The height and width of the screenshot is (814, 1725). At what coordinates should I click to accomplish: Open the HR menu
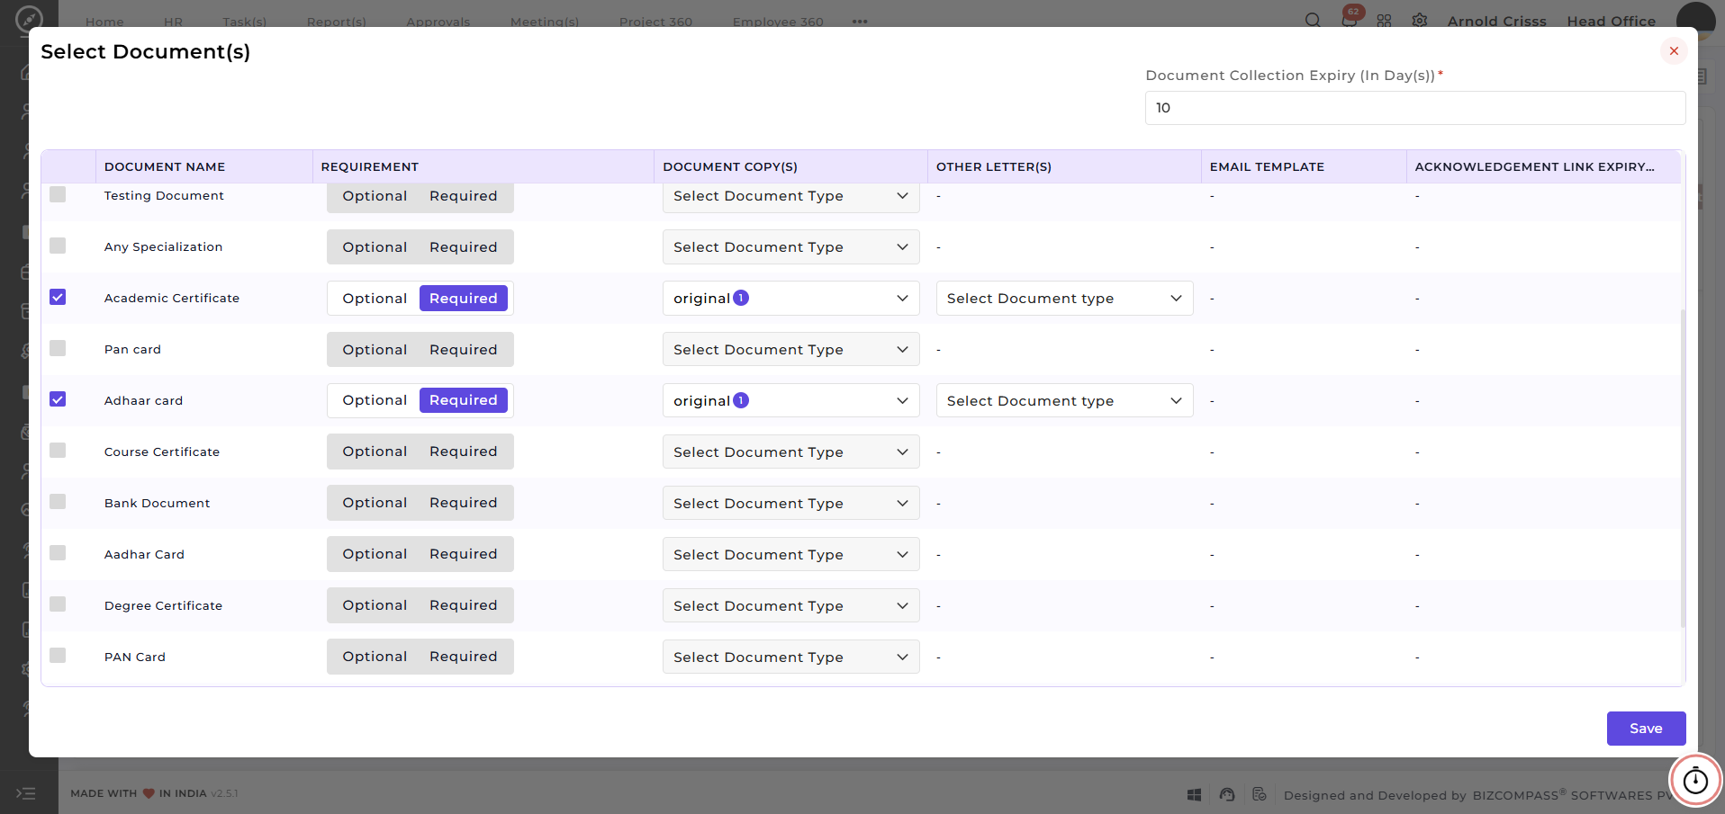pos(173,22)
